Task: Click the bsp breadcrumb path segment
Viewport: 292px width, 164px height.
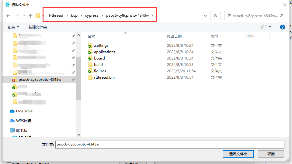Action: point(74,15)
